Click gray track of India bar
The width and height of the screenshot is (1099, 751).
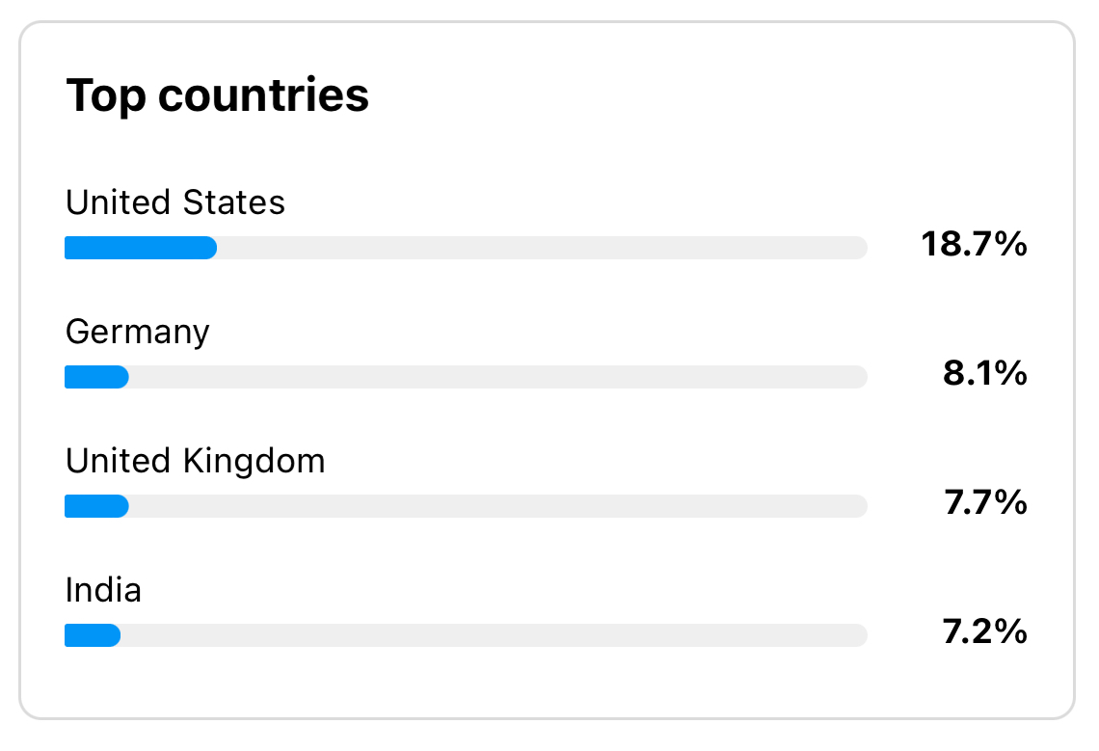click(495, 634)
